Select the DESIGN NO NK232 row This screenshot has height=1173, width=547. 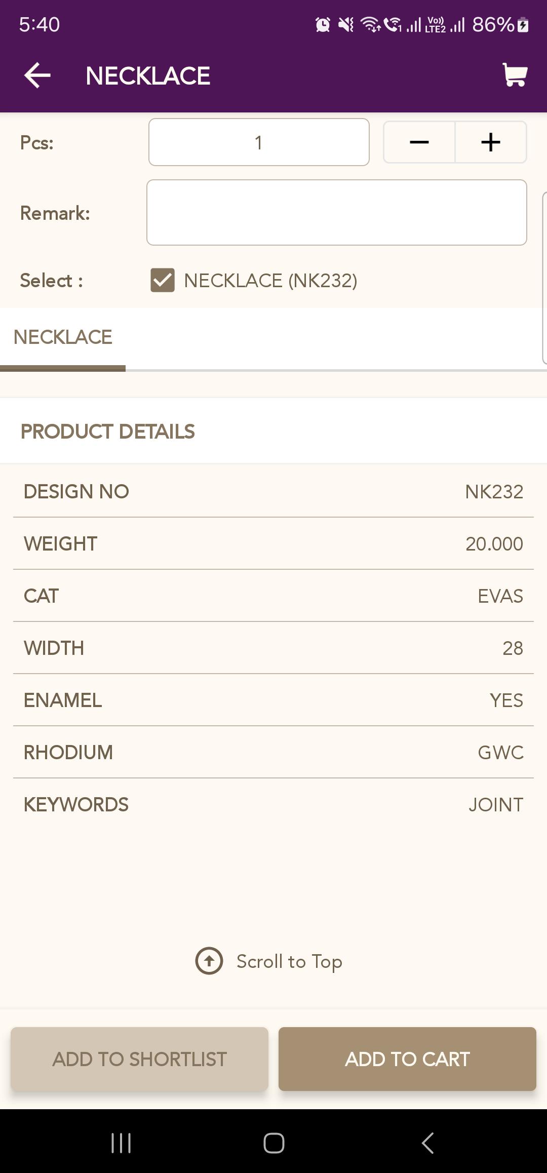(x=273, y=491)
